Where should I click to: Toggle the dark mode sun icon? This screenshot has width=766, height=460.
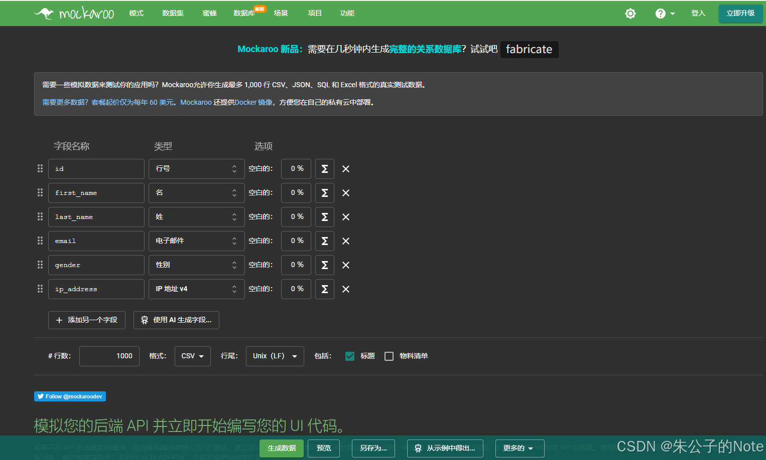(x=630, y=14)
